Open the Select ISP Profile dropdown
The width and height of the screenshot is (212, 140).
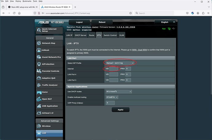pyautogui.click(x=120, y=63)
